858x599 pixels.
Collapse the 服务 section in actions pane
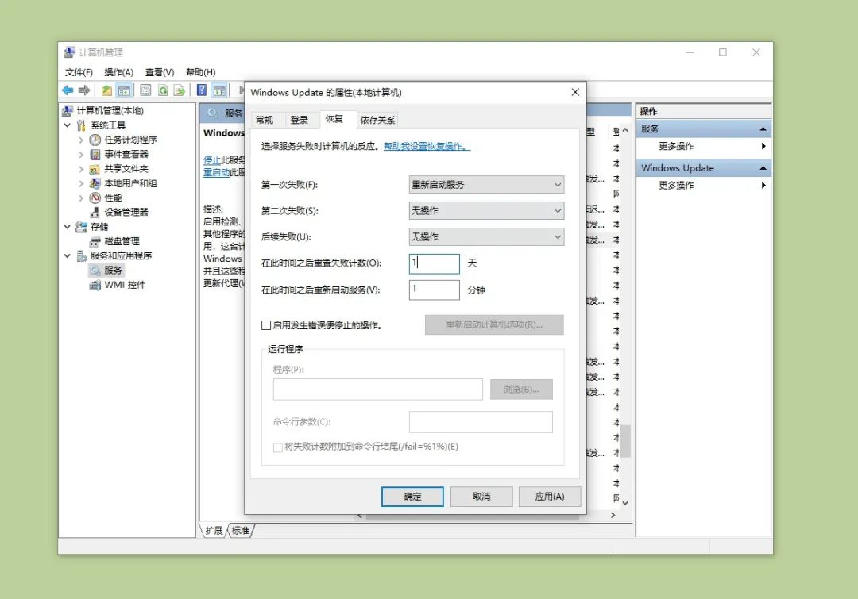click(x=763, y=129)
